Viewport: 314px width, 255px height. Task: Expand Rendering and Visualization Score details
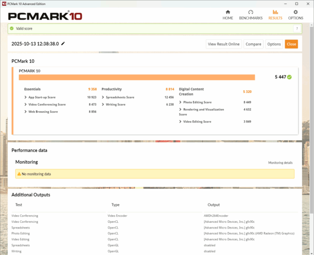(180, 109)
